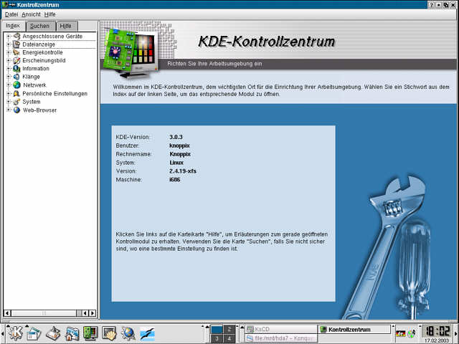Click the Netzwerk globe icon
This screenshot has height=344, width=459.
coord(16,85)
